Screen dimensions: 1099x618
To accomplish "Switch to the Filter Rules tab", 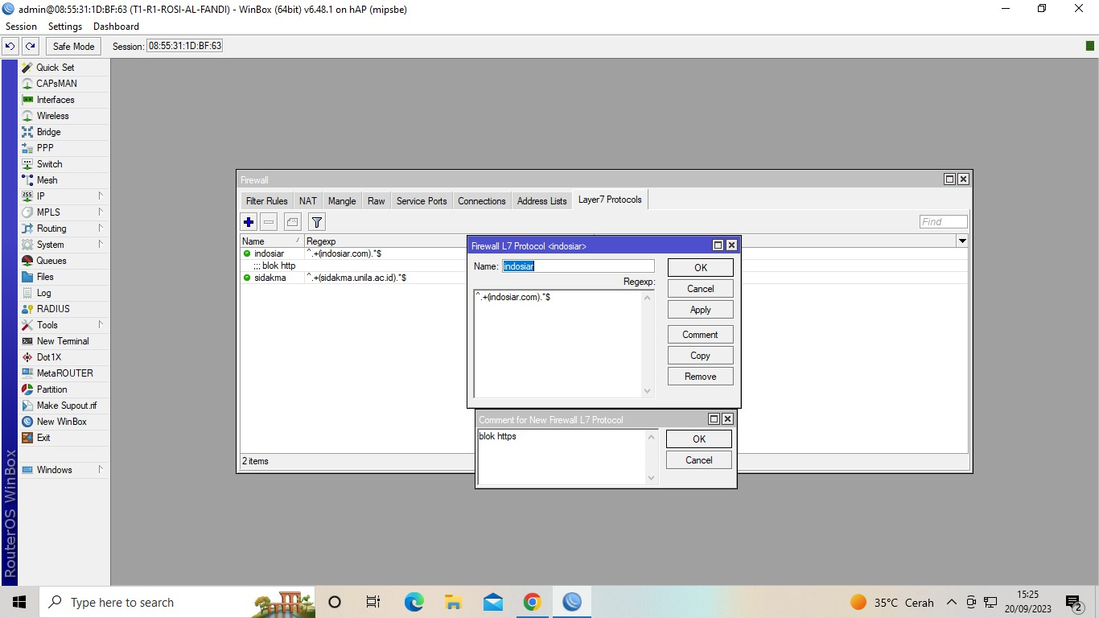I will (266, 201).
